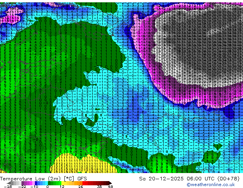243x188 pixels.
Task: Pick the cyan swatch next to 0 in the legend
Action: pyautogui.click(x=47, y=183)
